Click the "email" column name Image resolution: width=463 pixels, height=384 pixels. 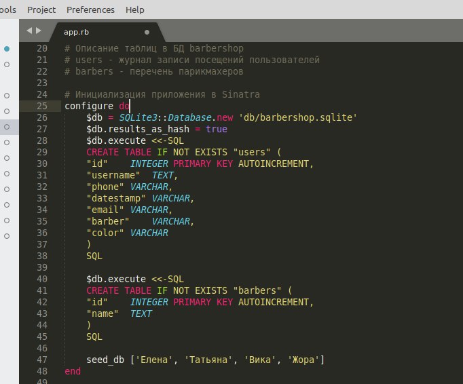tap(105, 210)
